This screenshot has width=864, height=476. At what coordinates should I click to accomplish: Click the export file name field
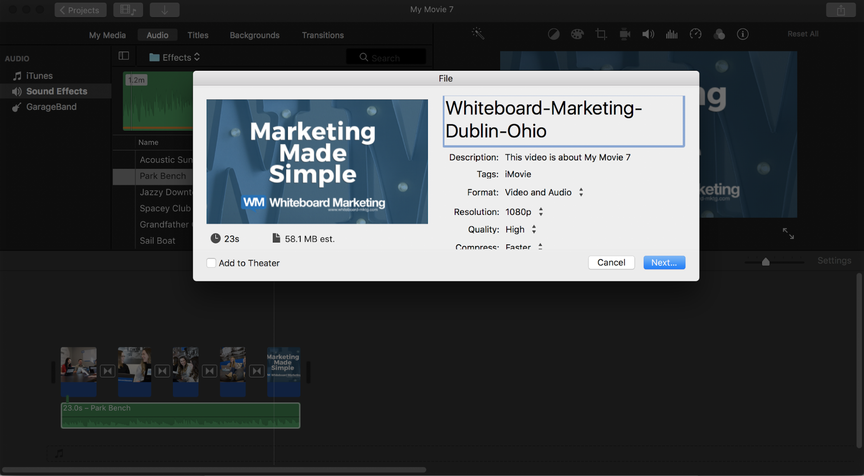tap(563, 121)
